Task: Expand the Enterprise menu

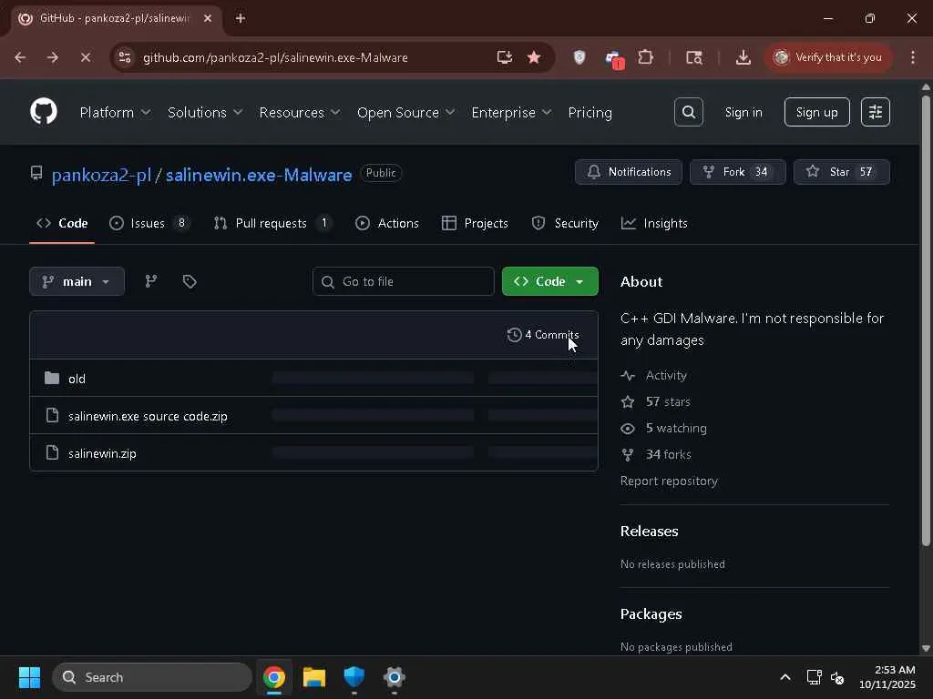Action: 511,112
